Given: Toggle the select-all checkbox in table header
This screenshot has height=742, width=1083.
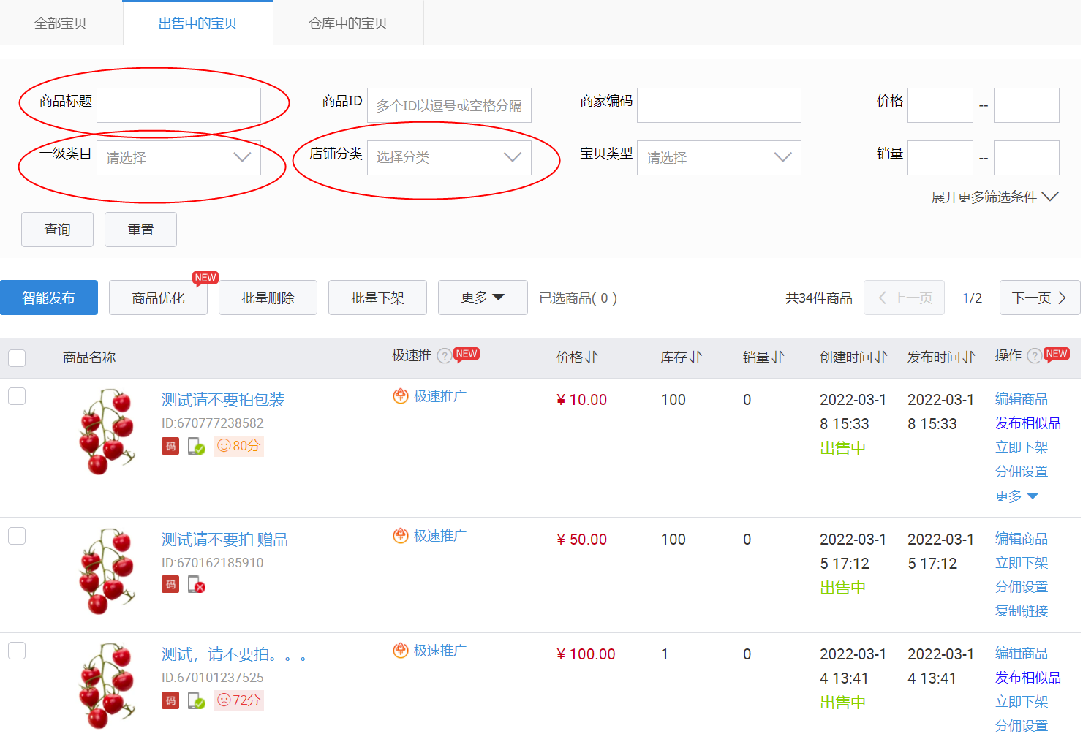Looking at the screenshot, I should pos(17,358).
